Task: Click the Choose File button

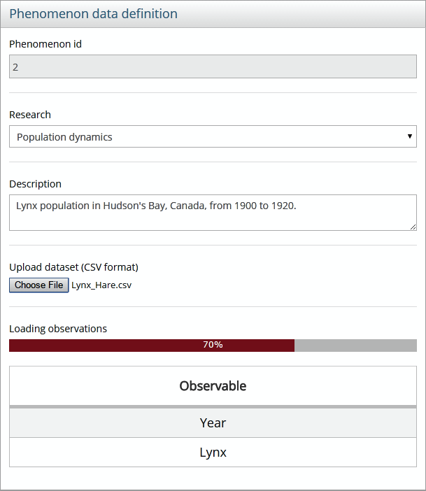Action: pos(39,285)
